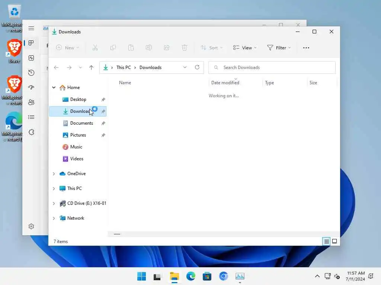Open Processes page in Task Manager sidebar
The height and width of the screenshot is (285, 381).
coord(31,43)
